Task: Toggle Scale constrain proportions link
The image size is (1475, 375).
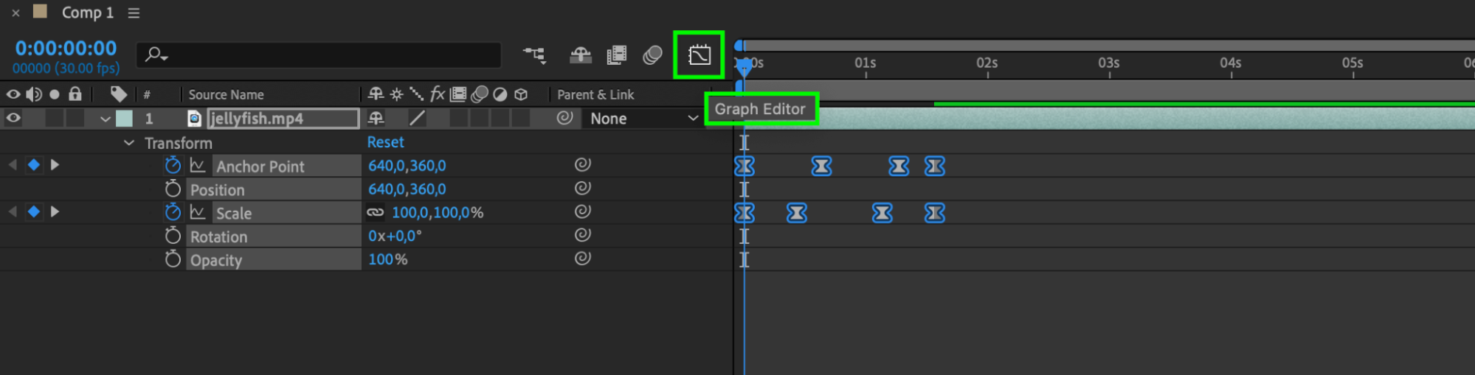Action: click(376, 213)
